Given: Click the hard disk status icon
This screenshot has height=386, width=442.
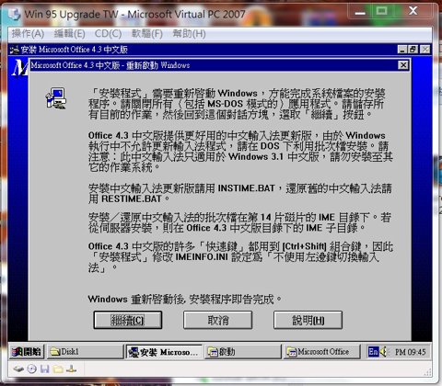Looking at the screenshot, I should click(x=18, y=369).
